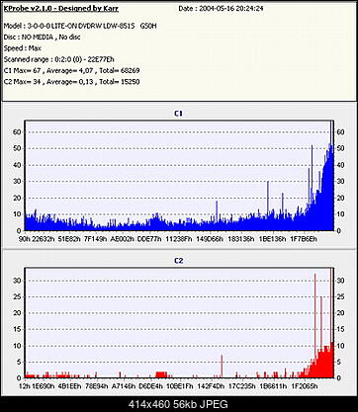The width and height of the screenshot is (358, 412).
Task: Click the C1 Max= 67 statistics line
Action: 71,70
